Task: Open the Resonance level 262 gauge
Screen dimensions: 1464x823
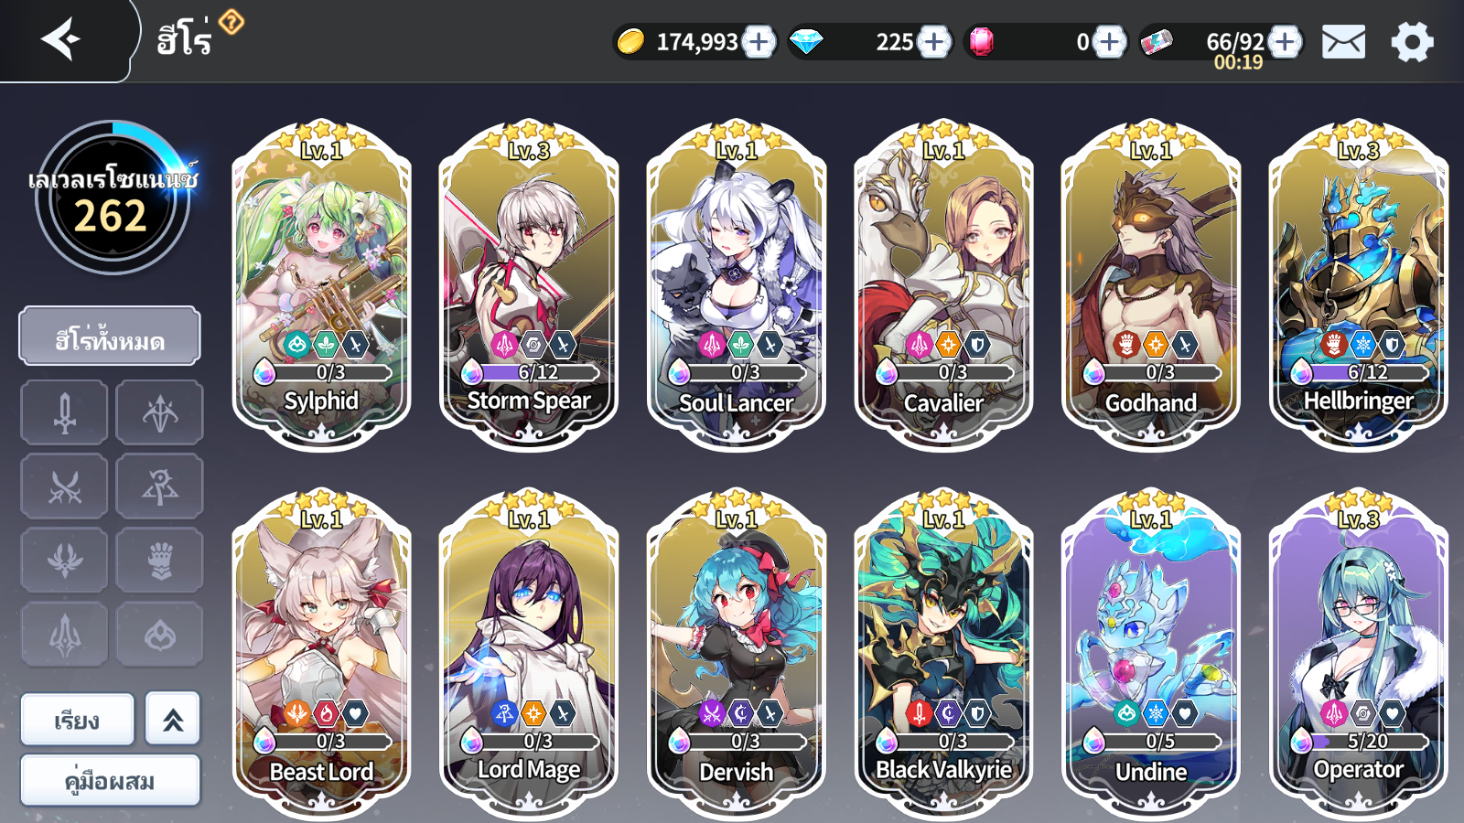Action: [x=113, y=198]
